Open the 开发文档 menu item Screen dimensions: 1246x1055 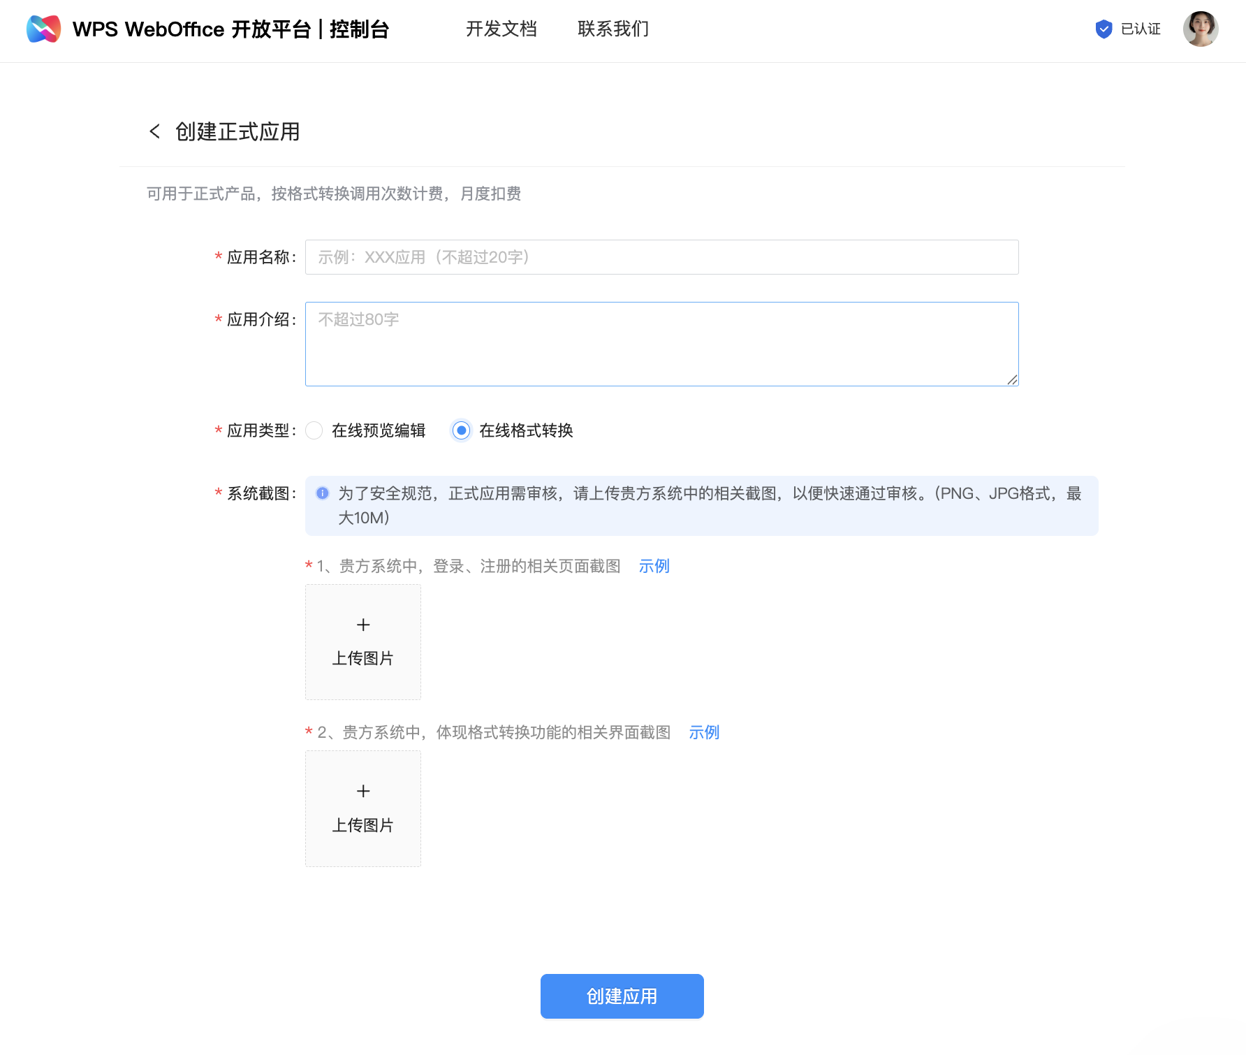coord(501,29)
